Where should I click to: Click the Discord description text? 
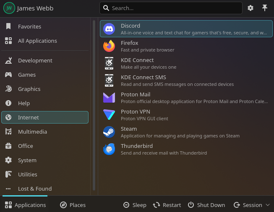click(194, 33)
